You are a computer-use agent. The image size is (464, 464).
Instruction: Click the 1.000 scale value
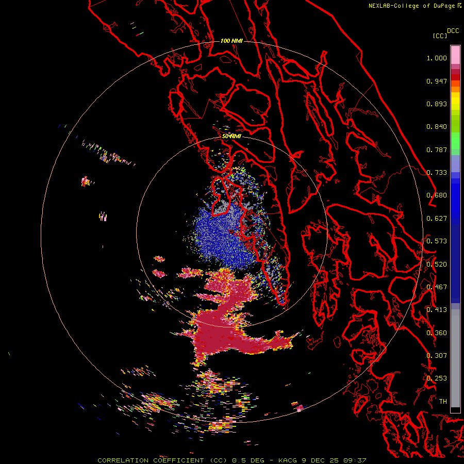click(x=437, y=58)
